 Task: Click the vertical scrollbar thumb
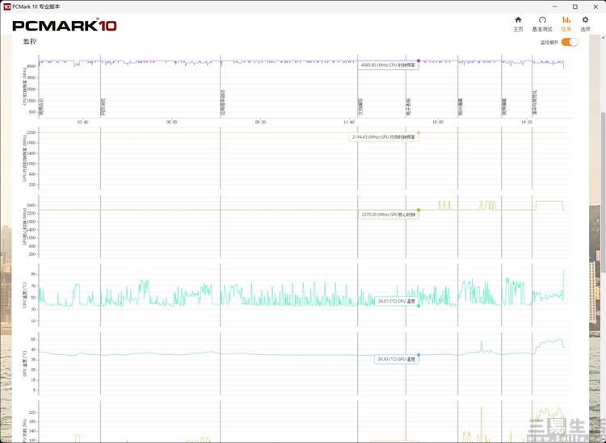pos(603,193)
